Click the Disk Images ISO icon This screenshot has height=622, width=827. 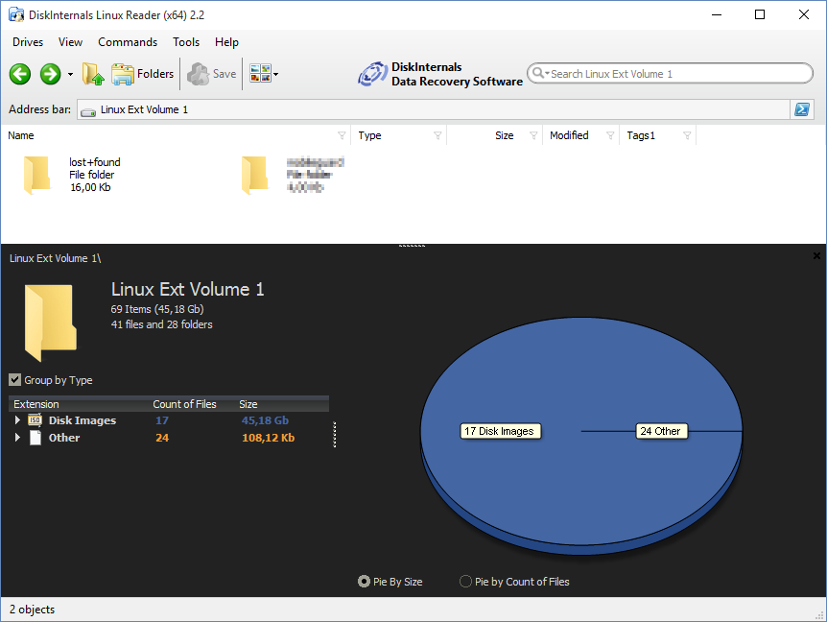point(35,419)
